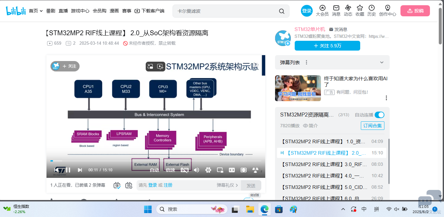Open 游戏中心 from navigation

pos(80,11)
